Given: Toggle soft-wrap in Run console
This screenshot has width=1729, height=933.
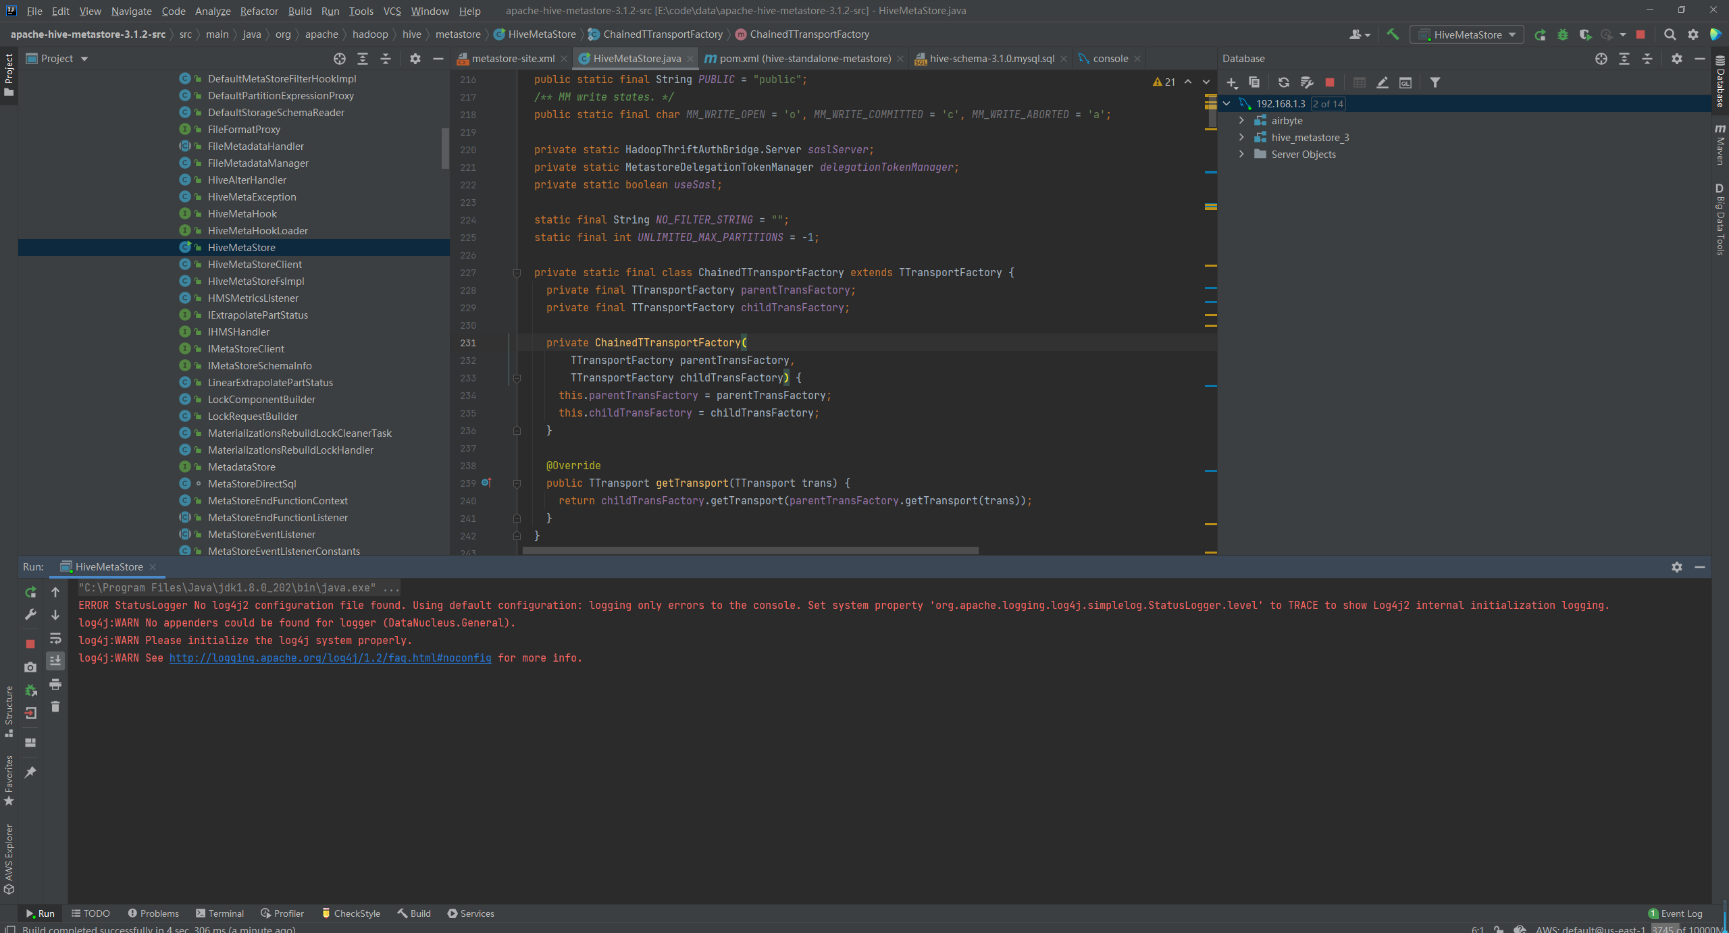Looking at the screenshot, I should [55, 639].
